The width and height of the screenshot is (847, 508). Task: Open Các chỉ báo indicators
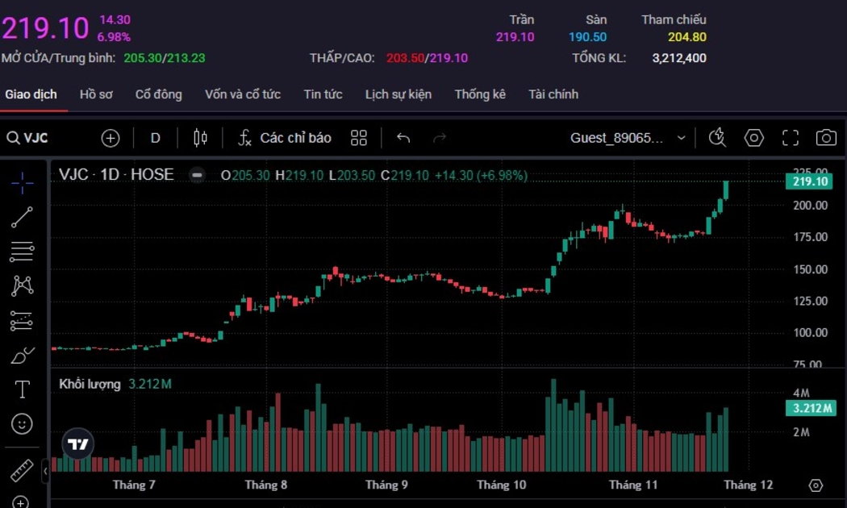click(285, 138)
